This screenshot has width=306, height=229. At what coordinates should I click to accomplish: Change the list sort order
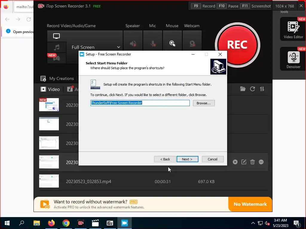pyautogui.click(x=262, y=89)
